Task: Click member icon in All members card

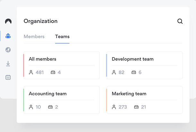Action: coord(31,72)
